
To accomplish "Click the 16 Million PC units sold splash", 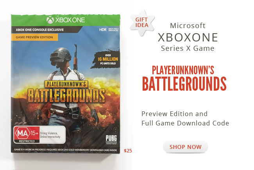I will click(106, 59).
